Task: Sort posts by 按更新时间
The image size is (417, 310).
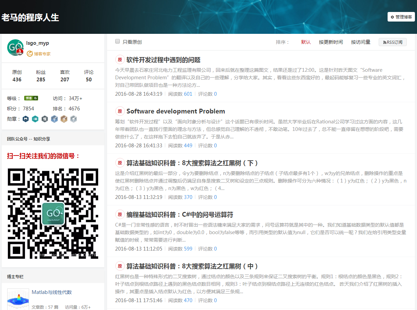Action: 331,42
